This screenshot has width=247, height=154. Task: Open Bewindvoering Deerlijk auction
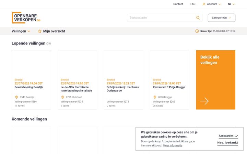click(x=29, y=87)
